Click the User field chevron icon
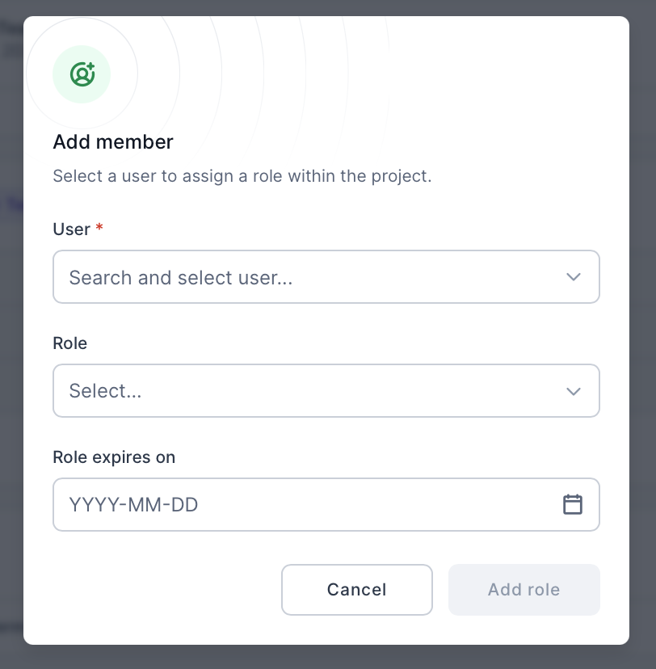The height and width of the screenshot is (669, 656). (x=574, y=276)
